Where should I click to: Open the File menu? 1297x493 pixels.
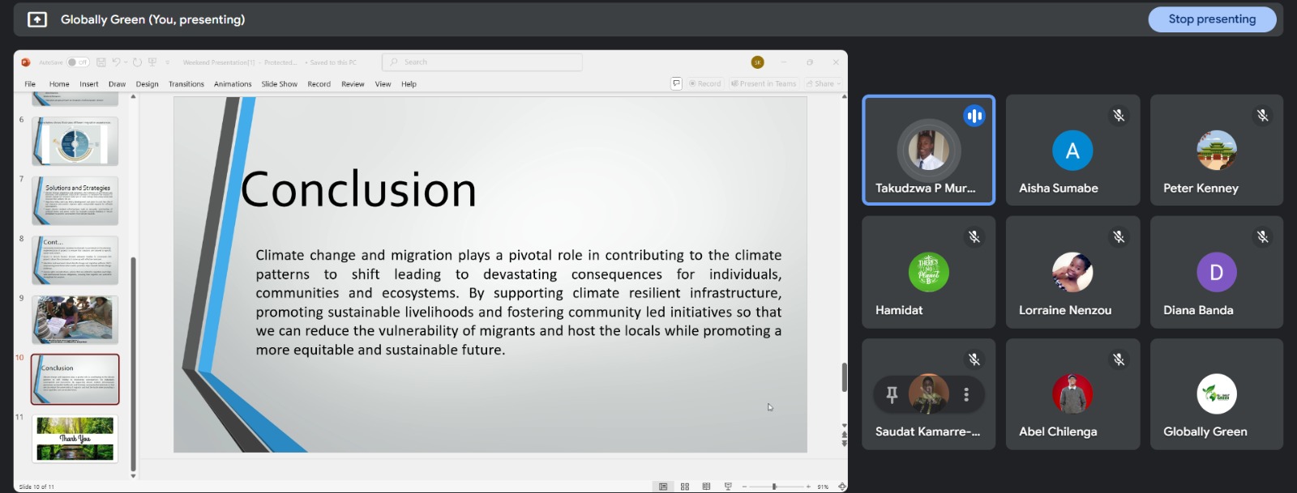[x=30, y=84]
